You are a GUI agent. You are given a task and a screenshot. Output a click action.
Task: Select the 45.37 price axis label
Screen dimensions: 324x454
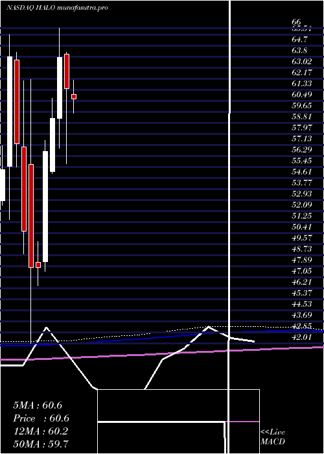(x=302, y=293)
